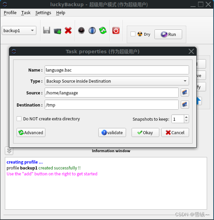214x220 pixels.
Task: Click the 'created successfully !!' message line
Action: [x=44, y=168]
